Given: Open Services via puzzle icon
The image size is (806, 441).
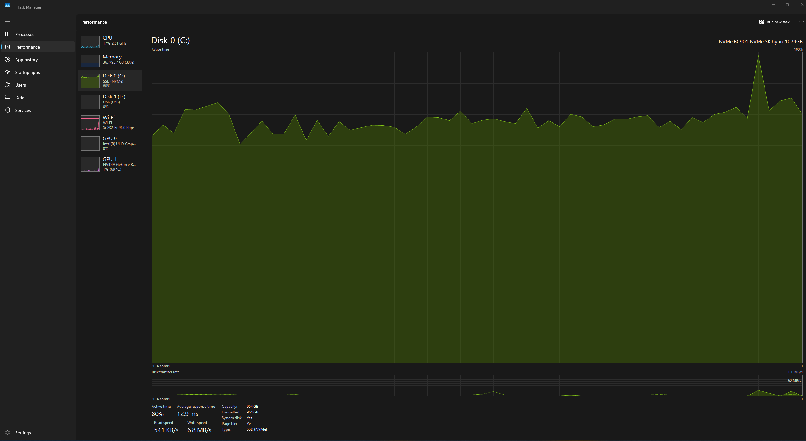Looking at the screenshot, I should coord(8,110).
